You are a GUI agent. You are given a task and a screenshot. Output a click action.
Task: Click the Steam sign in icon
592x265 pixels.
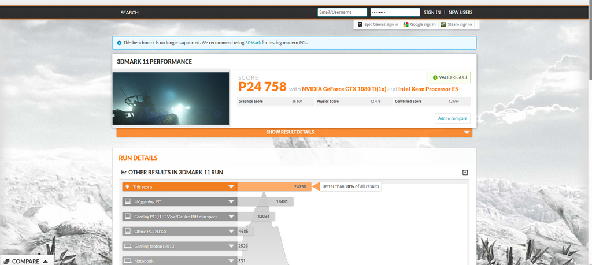pos(443,24)
